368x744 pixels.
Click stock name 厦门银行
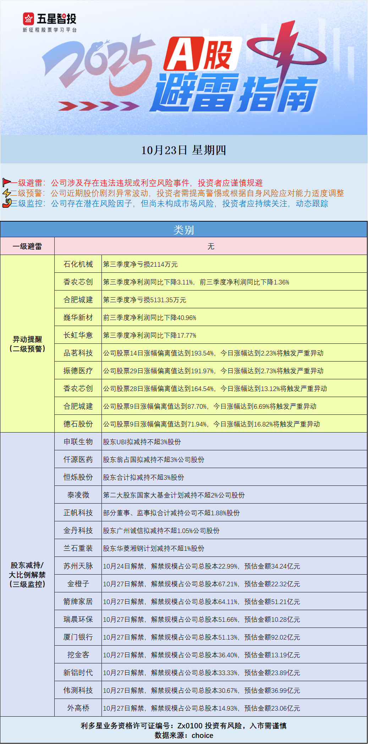point(78,637)
